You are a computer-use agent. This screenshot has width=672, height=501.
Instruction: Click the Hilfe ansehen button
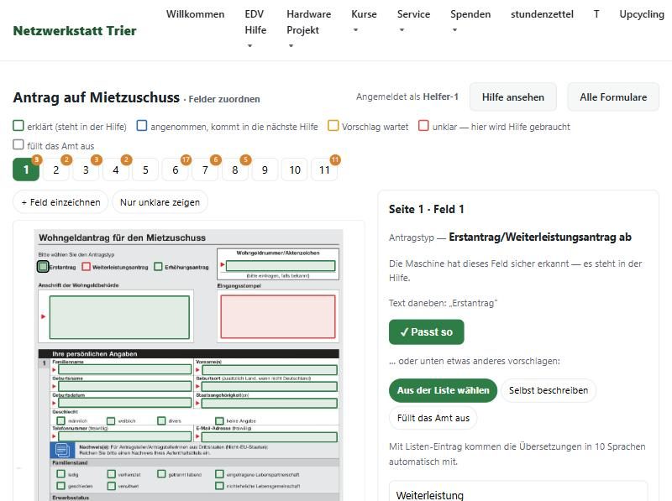513,97
